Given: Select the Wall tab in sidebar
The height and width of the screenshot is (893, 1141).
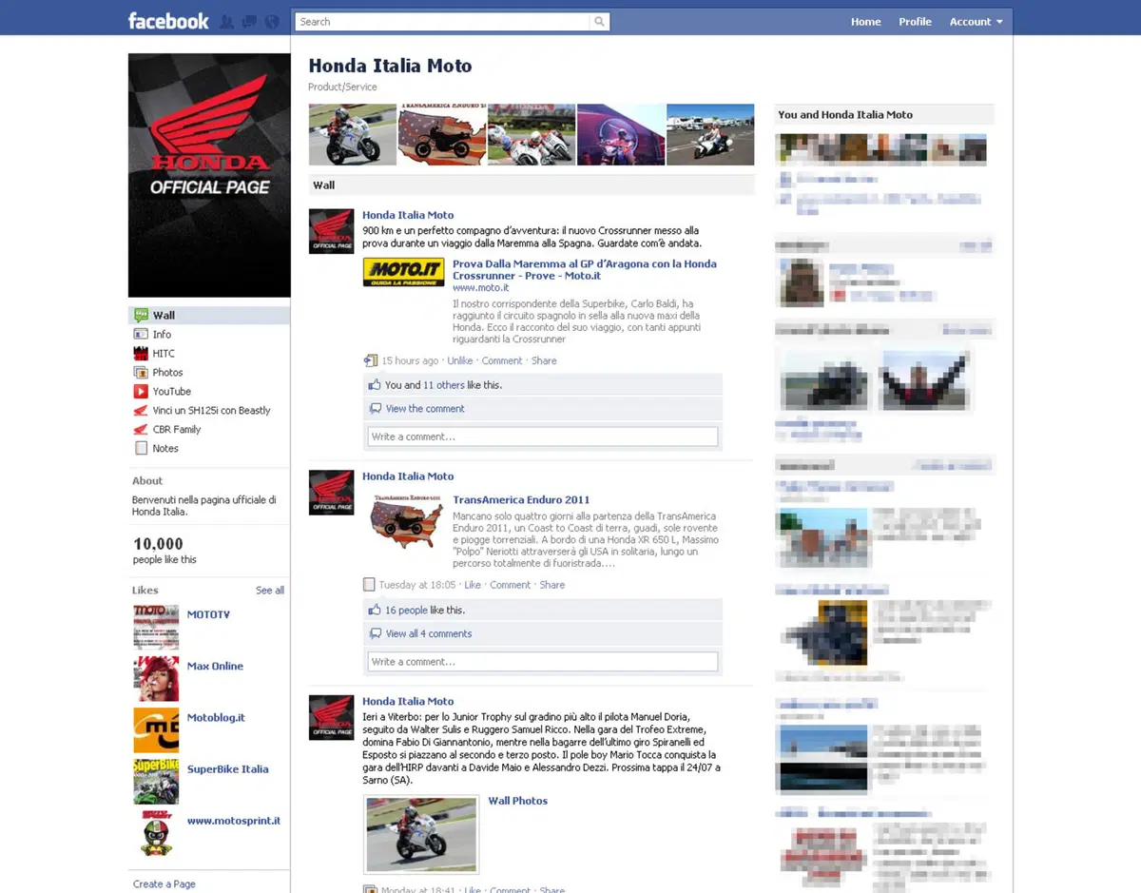Looking at the screenshot, I should 209,315.
